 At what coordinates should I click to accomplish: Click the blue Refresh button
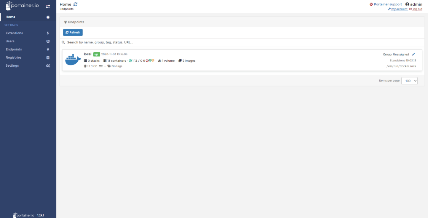click(73, 32)
